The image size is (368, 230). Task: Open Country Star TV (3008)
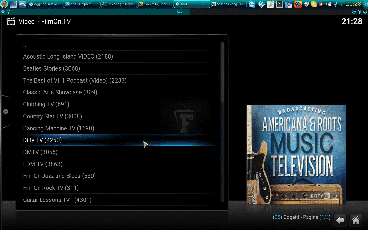(118, 116)
